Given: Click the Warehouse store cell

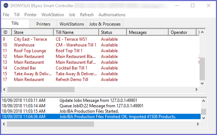Looking at the screenshot, I should coord(24,45).
